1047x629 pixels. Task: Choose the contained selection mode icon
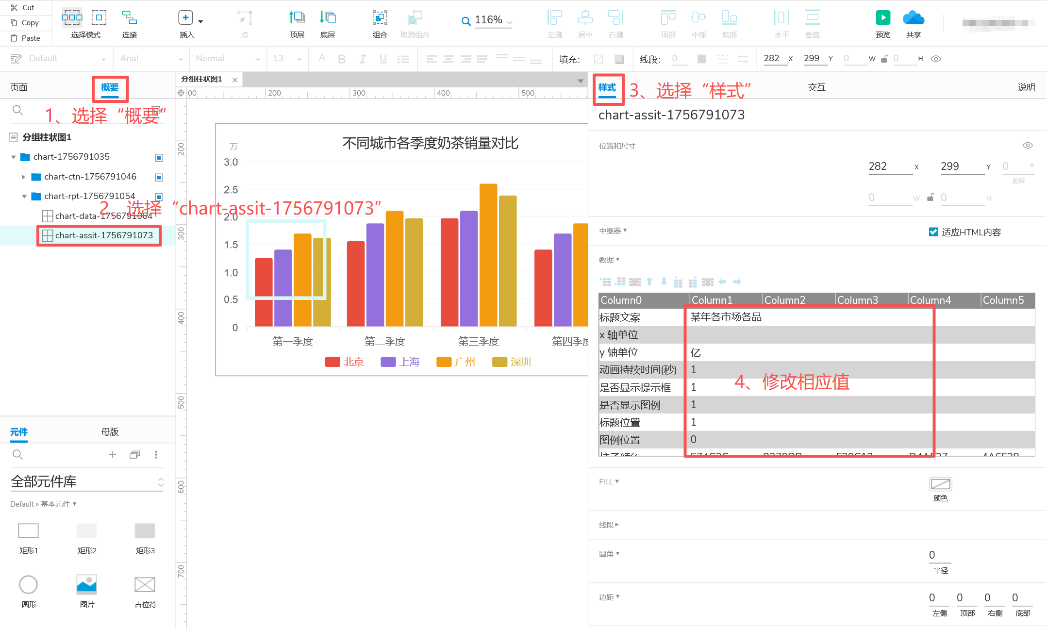click(x=99, y=17)
